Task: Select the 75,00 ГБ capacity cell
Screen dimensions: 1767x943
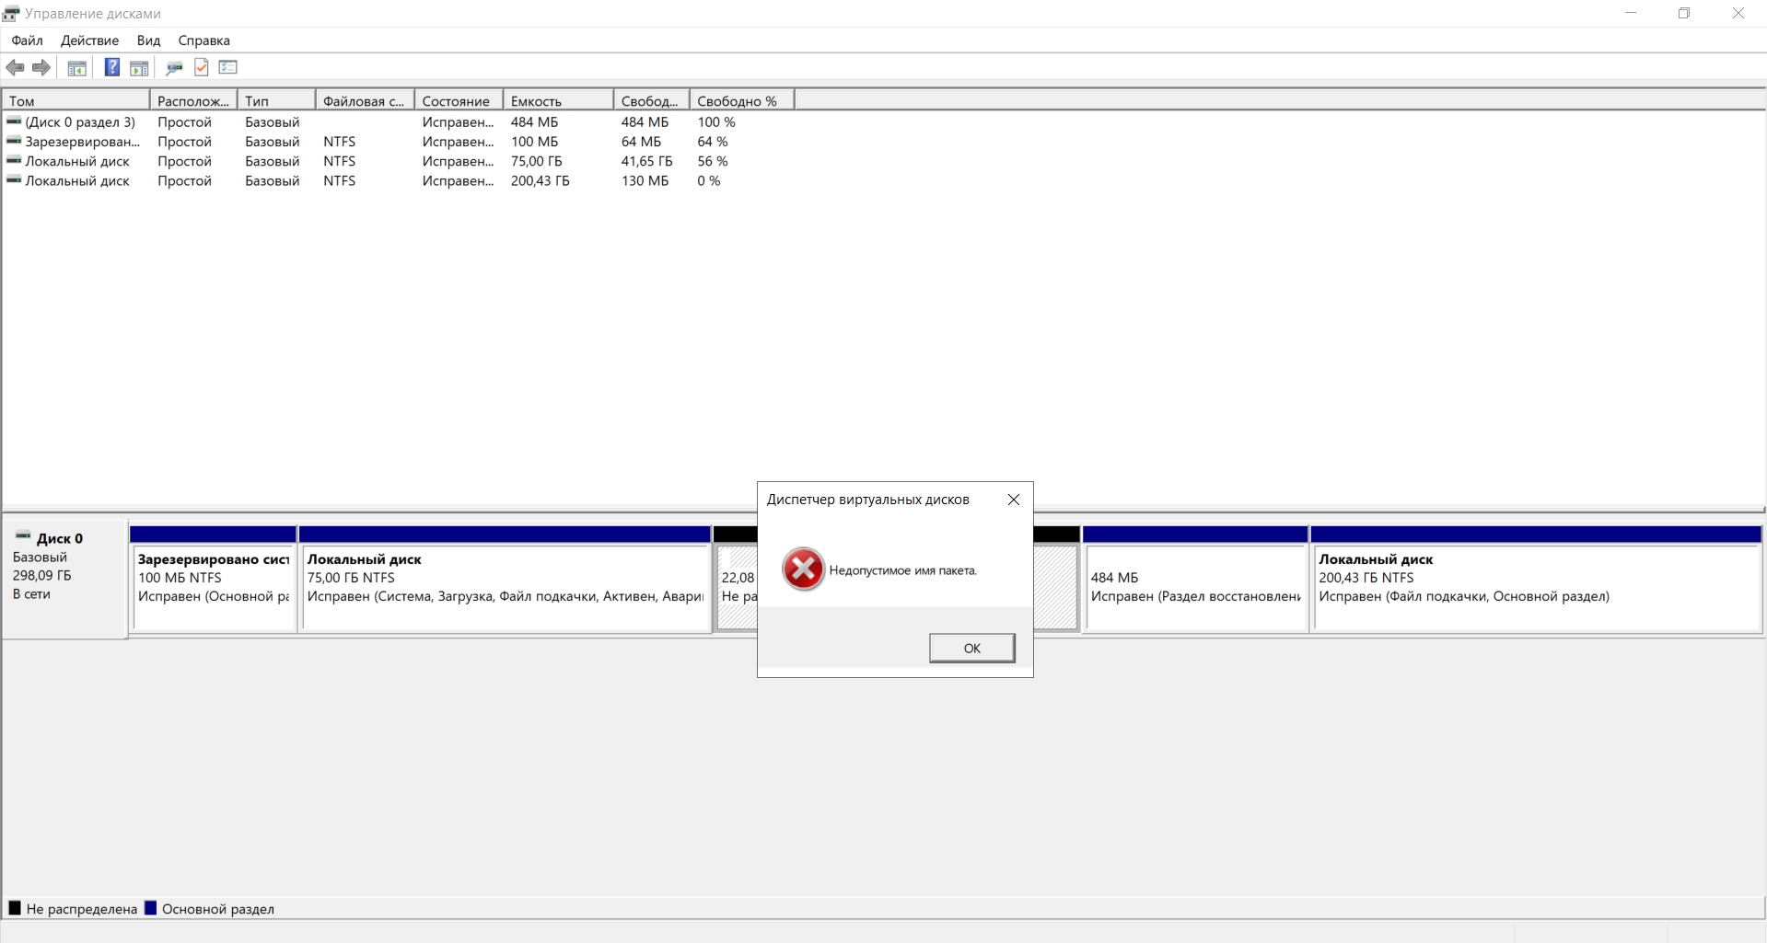Action: pos(536,161)
